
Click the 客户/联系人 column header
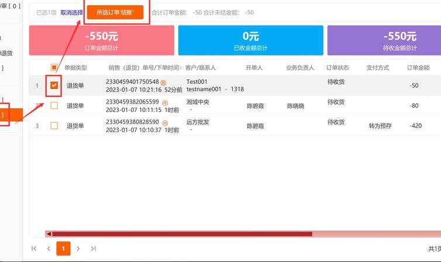(201, 68)
